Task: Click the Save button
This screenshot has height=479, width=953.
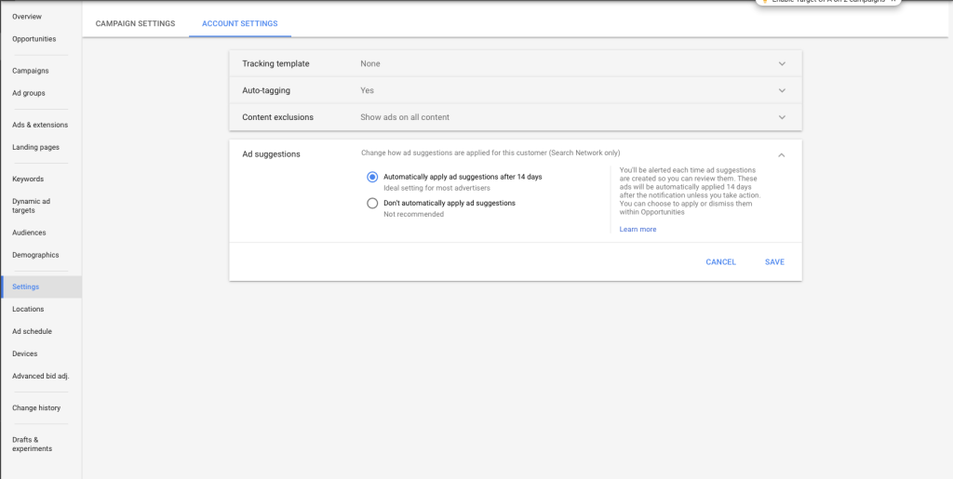Action: click(x=774, y=262)
